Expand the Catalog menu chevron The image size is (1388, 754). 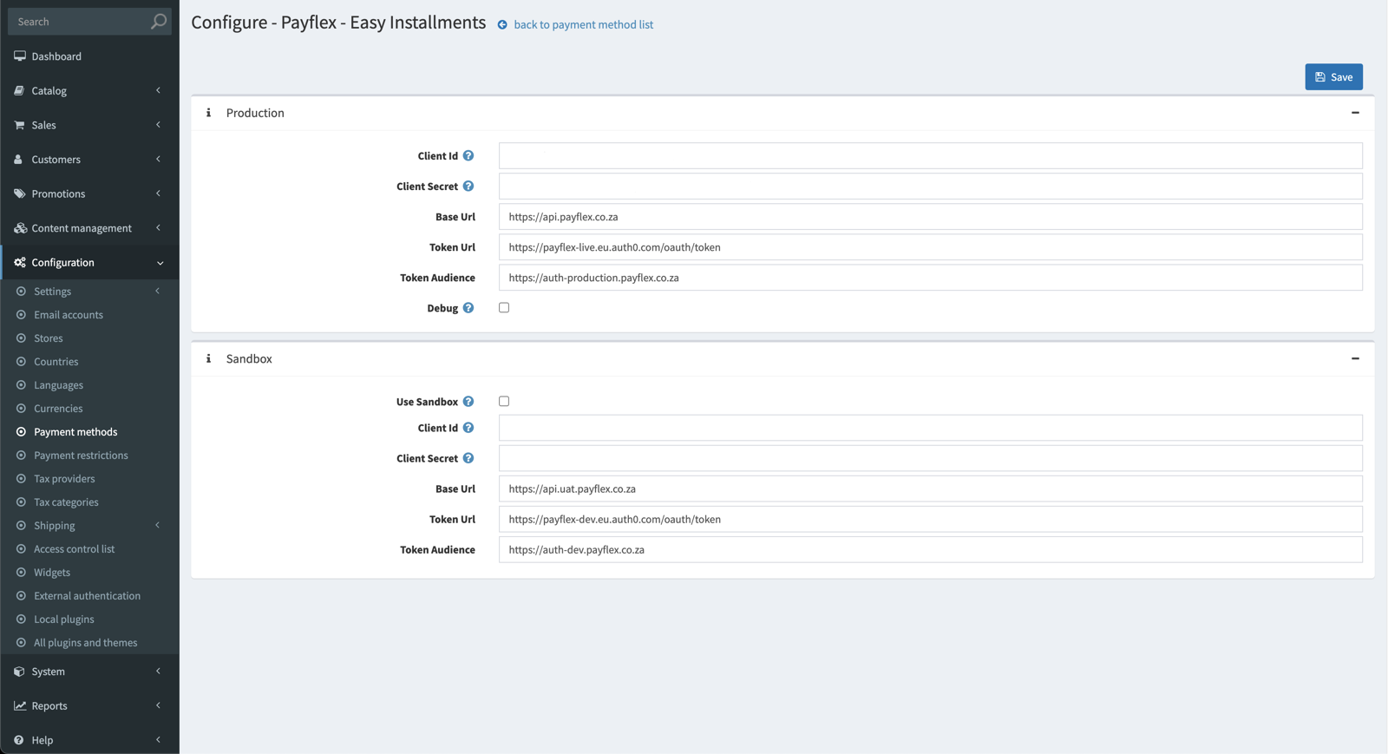click(x=158, y=90)
